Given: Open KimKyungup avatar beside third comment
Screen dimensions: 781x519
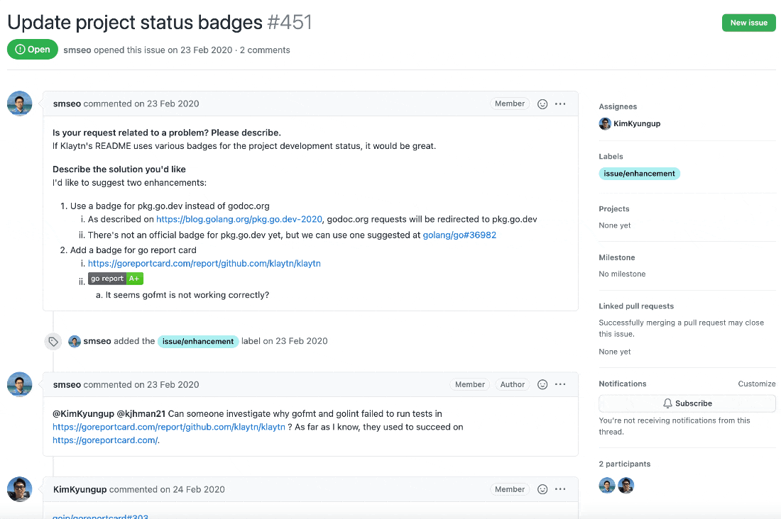Looking at the screenshot, I should (x=19, y=490).
